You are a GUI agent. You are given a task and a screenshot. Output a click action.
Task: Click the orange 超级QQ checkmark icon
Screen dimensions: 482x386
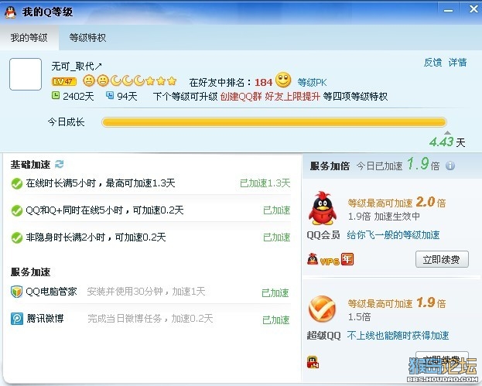click(322, 309)
